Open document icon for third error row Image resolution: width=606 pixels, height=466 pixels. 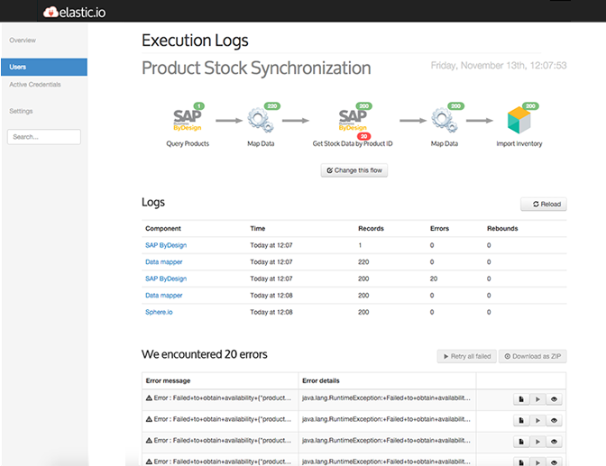pyautogui.click(x=521, y=442)
